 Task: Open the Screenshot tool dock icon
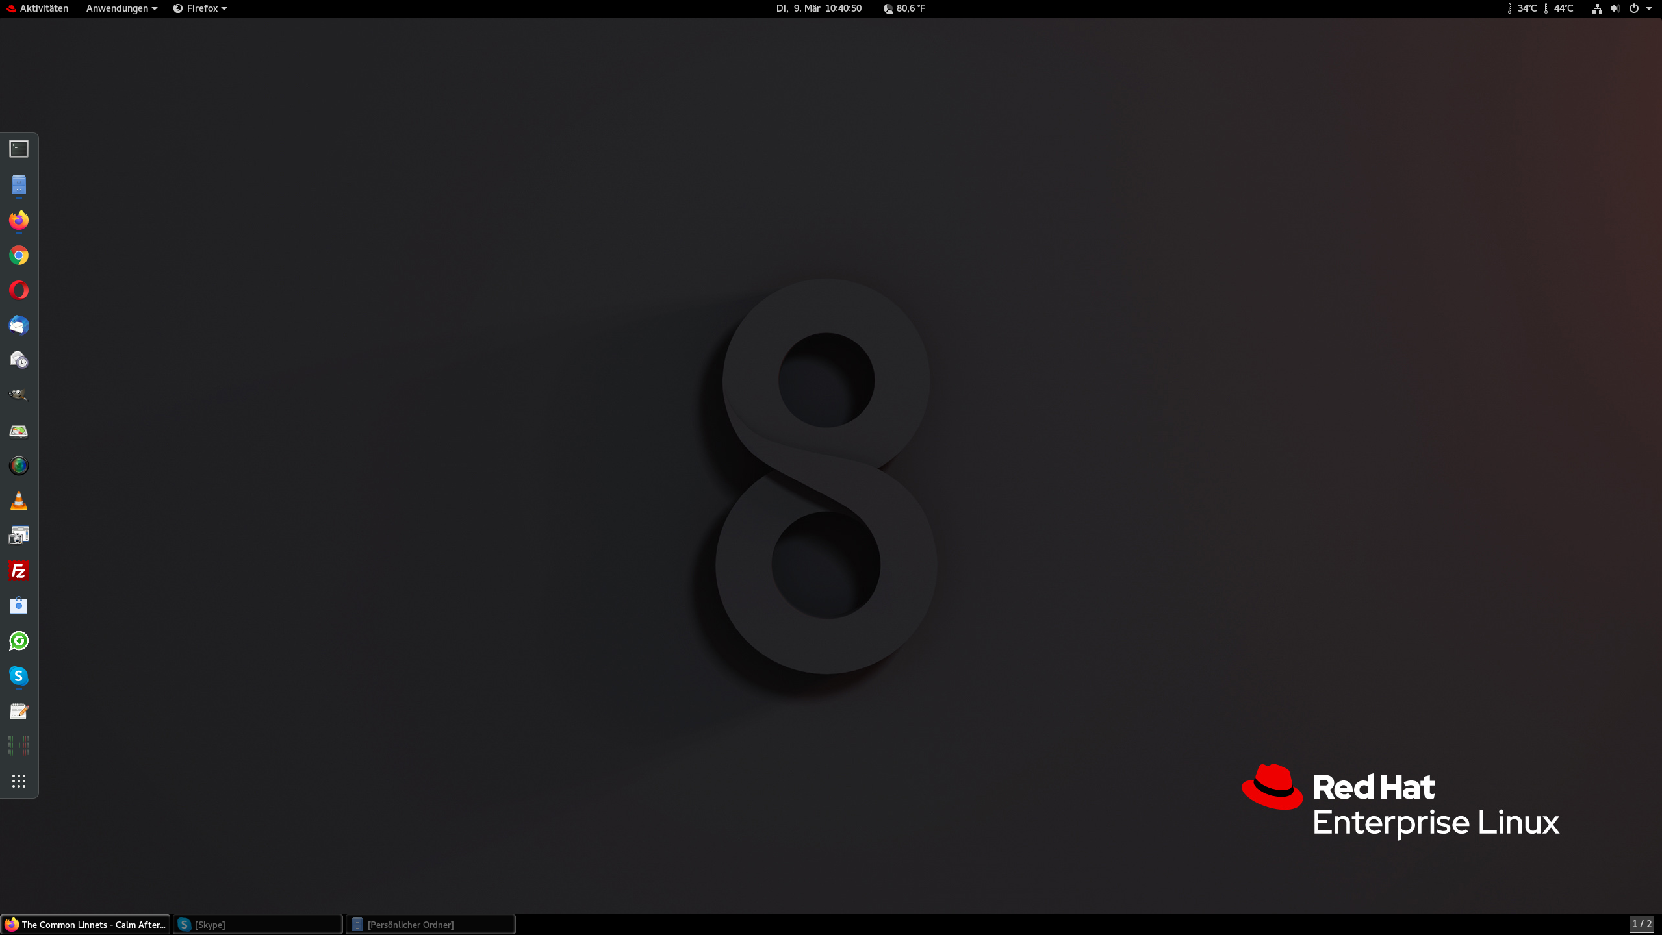[x=19, y=536]
